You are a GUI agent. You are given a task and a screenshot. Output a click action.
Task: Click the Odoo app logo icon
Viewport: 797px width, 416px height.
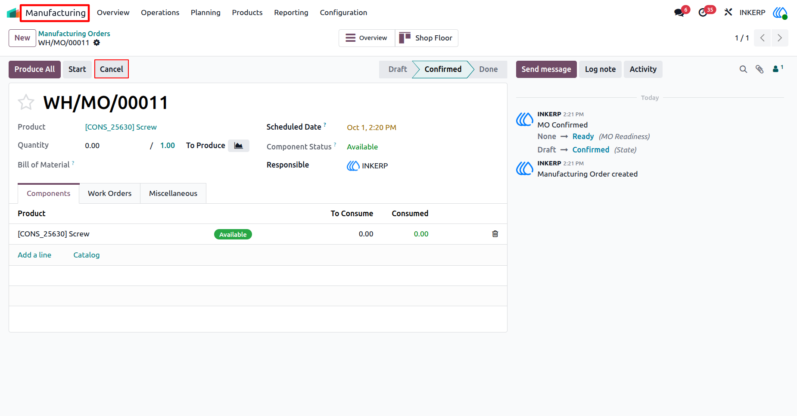coord(13,13)
